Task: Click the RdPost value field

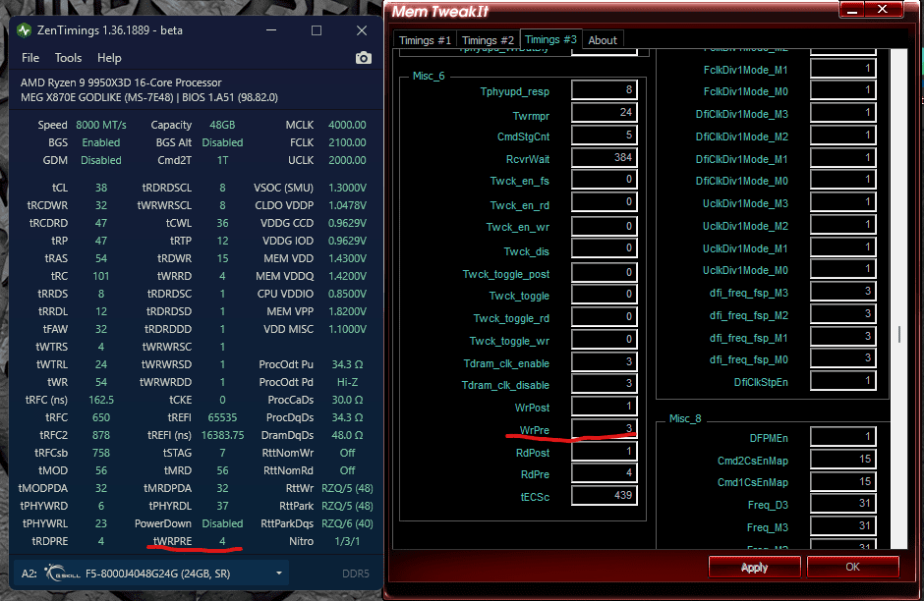Action: click(x=604, y=452)
